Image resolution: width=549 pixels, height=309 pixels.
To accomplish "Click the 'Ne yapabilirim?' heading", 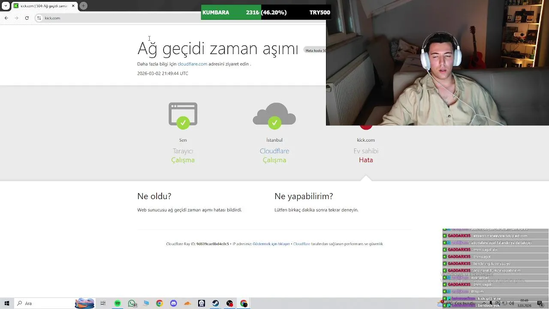I will tap(304, 196).
